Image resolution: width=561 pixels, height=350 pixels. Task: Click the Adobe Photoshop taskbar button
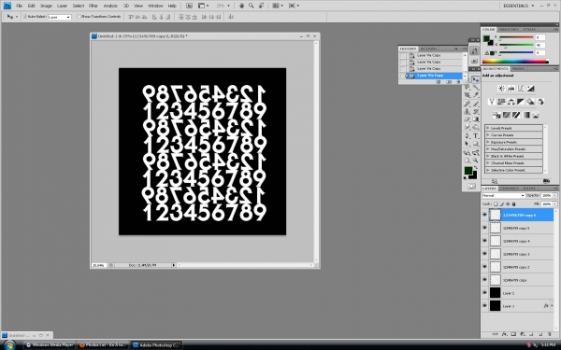(x=156, y=345)
